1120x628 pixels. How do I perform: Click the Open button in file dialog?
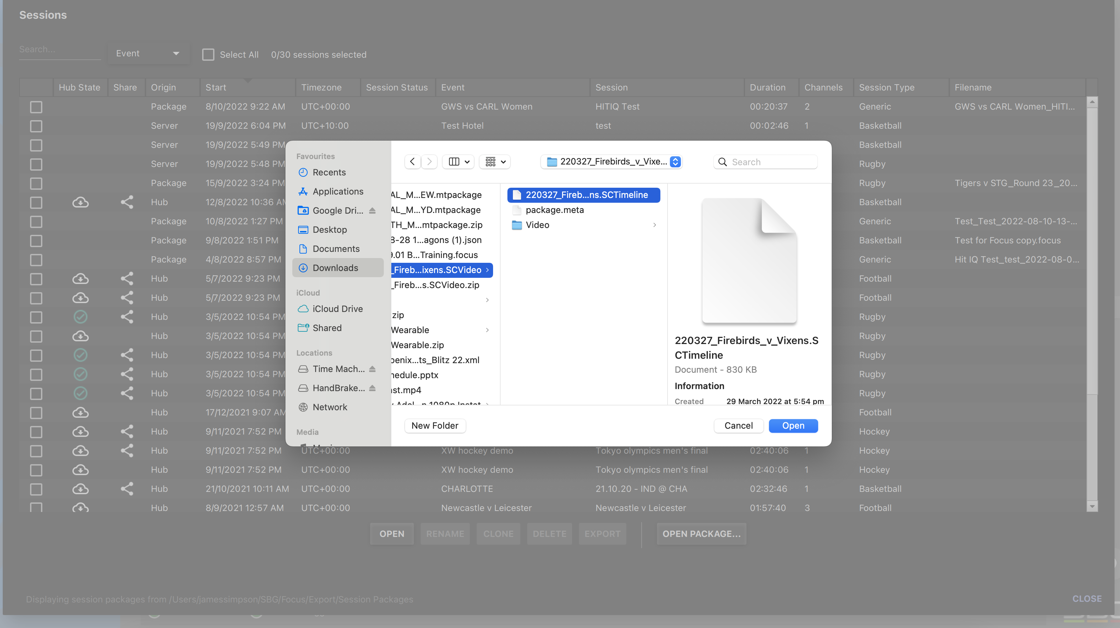(x=793, y=426)
